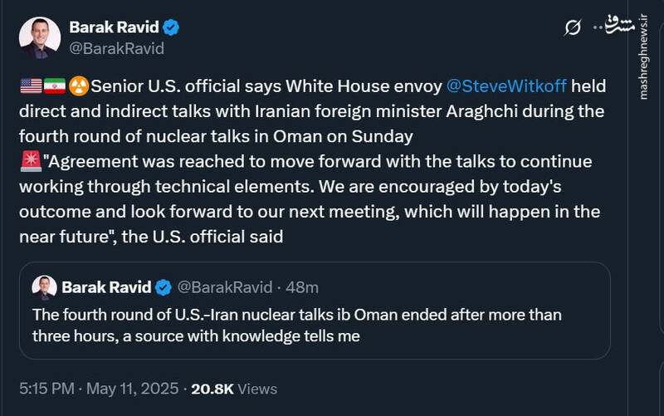Screen dimensions: 664x416
Task: Click the radioactive symbol emoji
Action: tap(79, 86)
